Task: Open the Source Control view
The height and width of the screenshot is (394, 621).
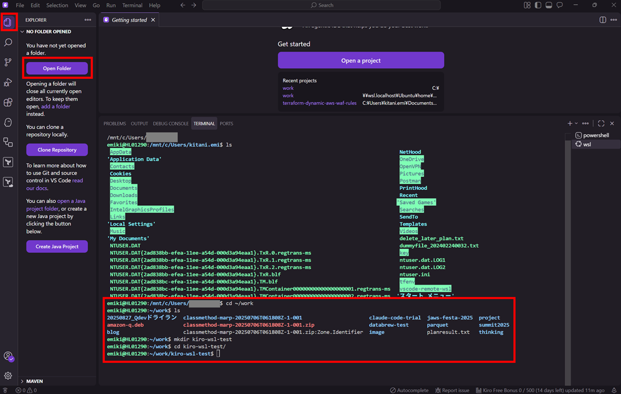Action: click(8, 62)
